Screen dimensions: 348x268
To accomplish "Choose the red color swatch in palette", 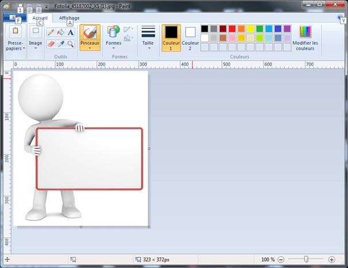I will coord(232,29).
